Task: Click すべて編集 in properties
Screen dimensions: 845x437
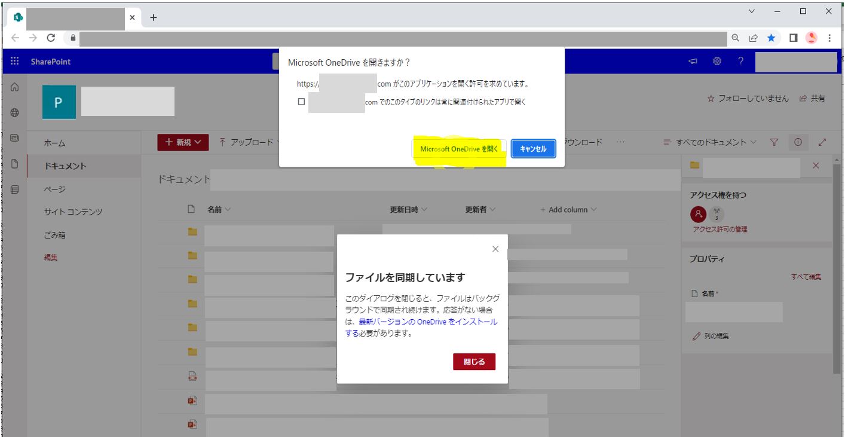Action: pyautogui.click(x=806, y=277)
